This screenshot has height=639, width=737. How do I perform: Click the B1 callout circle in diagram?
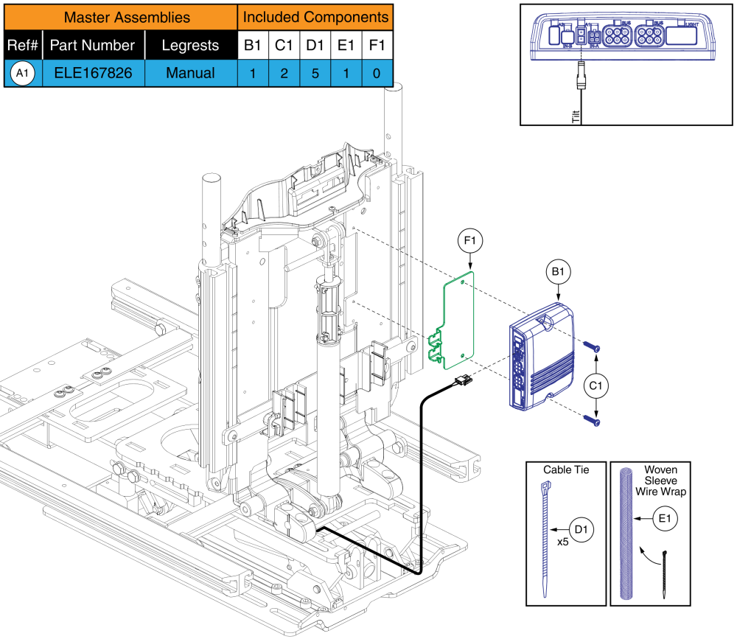[x=558, y=271]
